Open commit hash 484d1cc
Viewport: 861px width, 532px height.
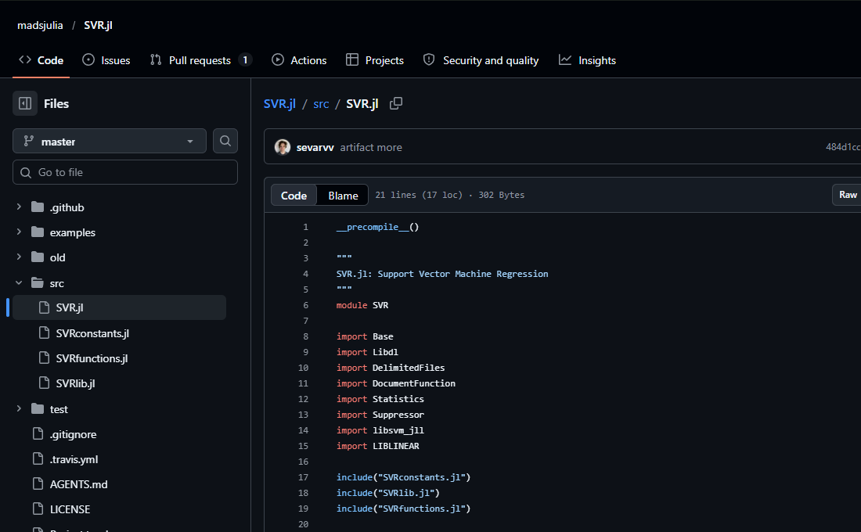(843, 146)
